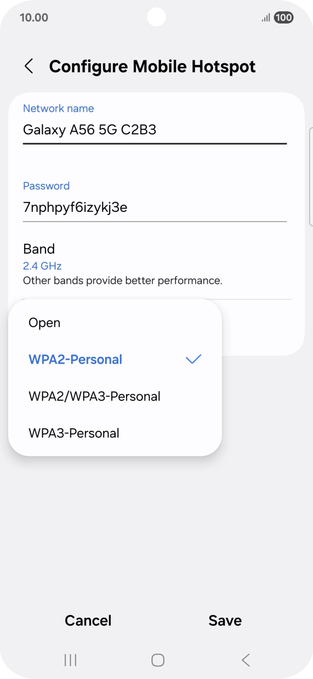Tap the Cancel button
The width and height of the screenshot is (313, 679).
click(x=87, y=620)
